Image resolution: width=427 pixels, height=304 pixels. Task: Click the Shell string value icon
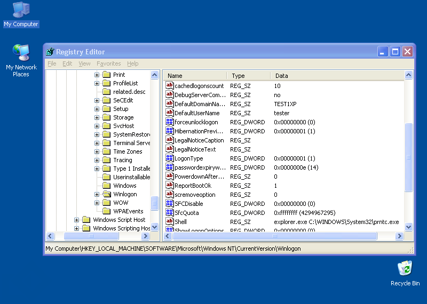pos(170,222)
